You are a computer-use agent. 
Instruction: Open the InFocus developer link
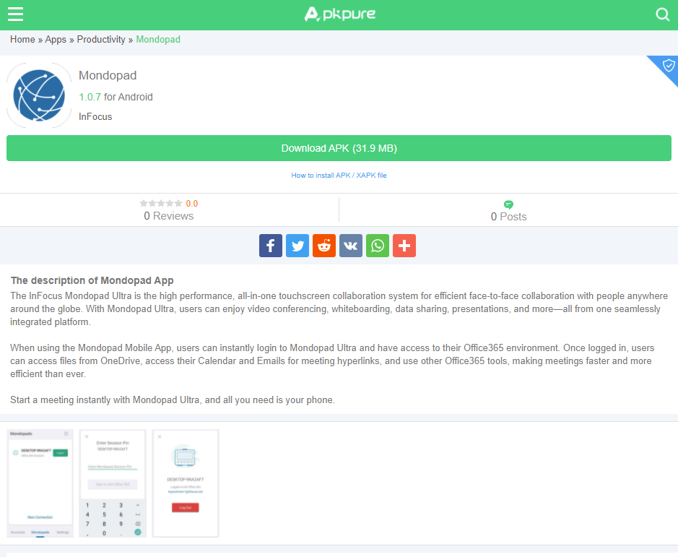95,116
